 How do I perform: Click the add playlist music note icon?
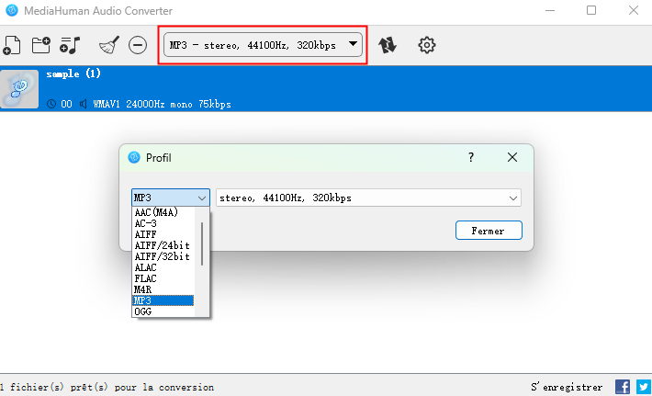coord(70,45)
